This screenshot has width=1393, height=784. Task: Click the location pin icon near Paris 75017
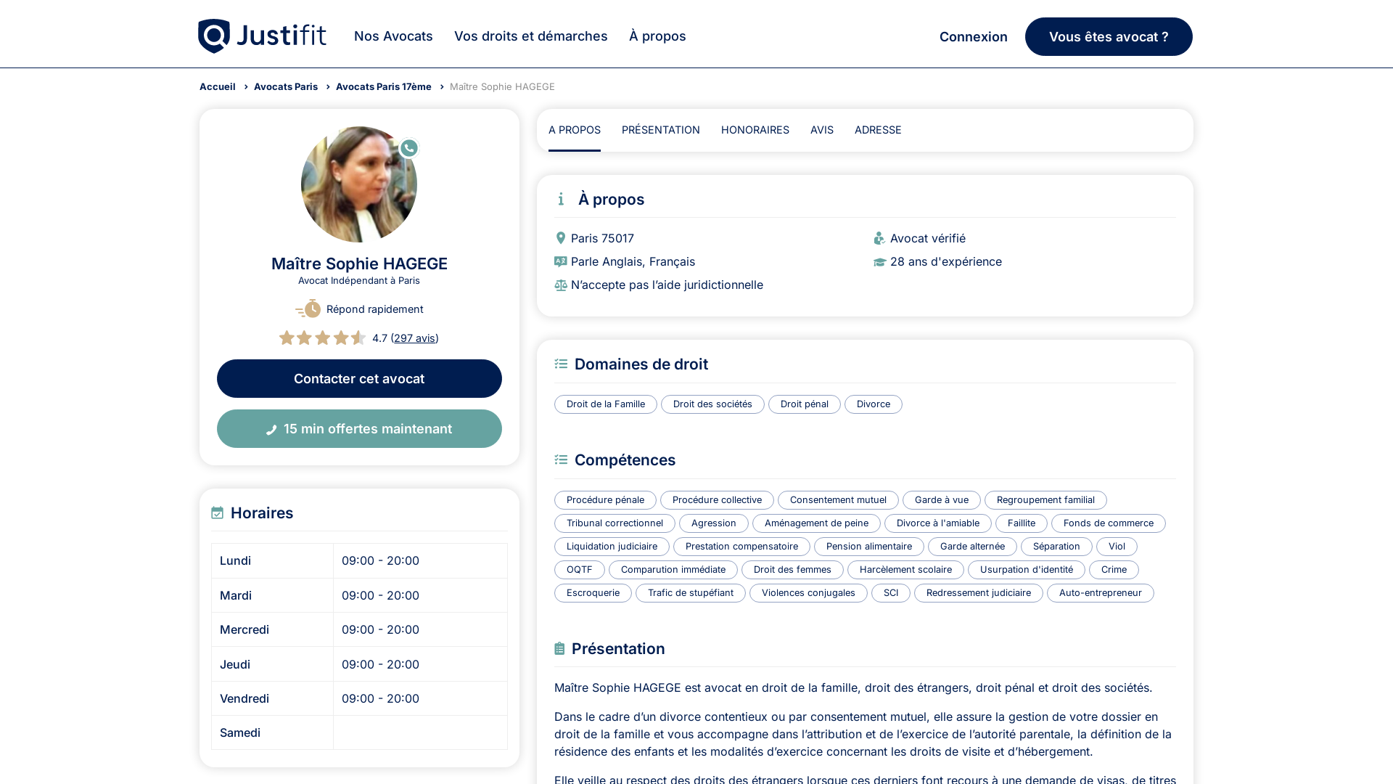560,238
